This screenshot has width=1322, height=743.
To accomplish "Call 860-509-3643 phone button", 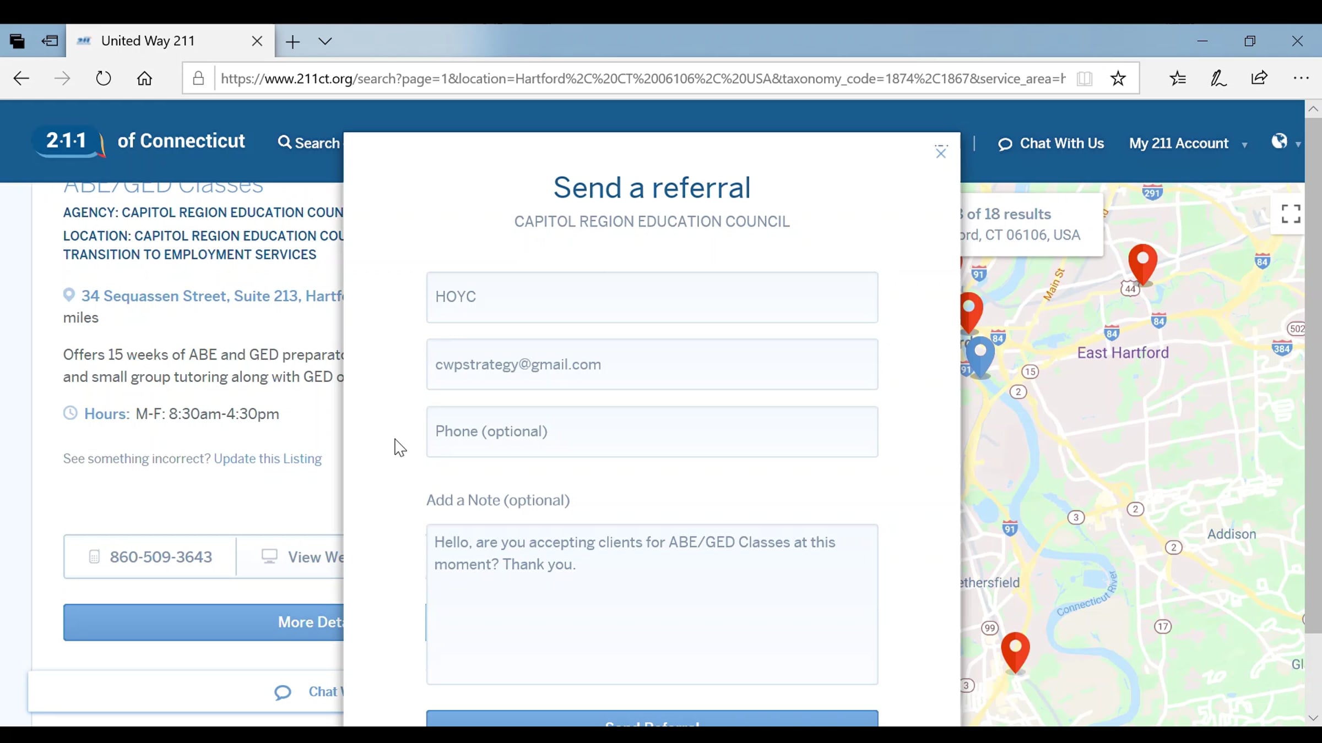I will [x=150, y=557].
